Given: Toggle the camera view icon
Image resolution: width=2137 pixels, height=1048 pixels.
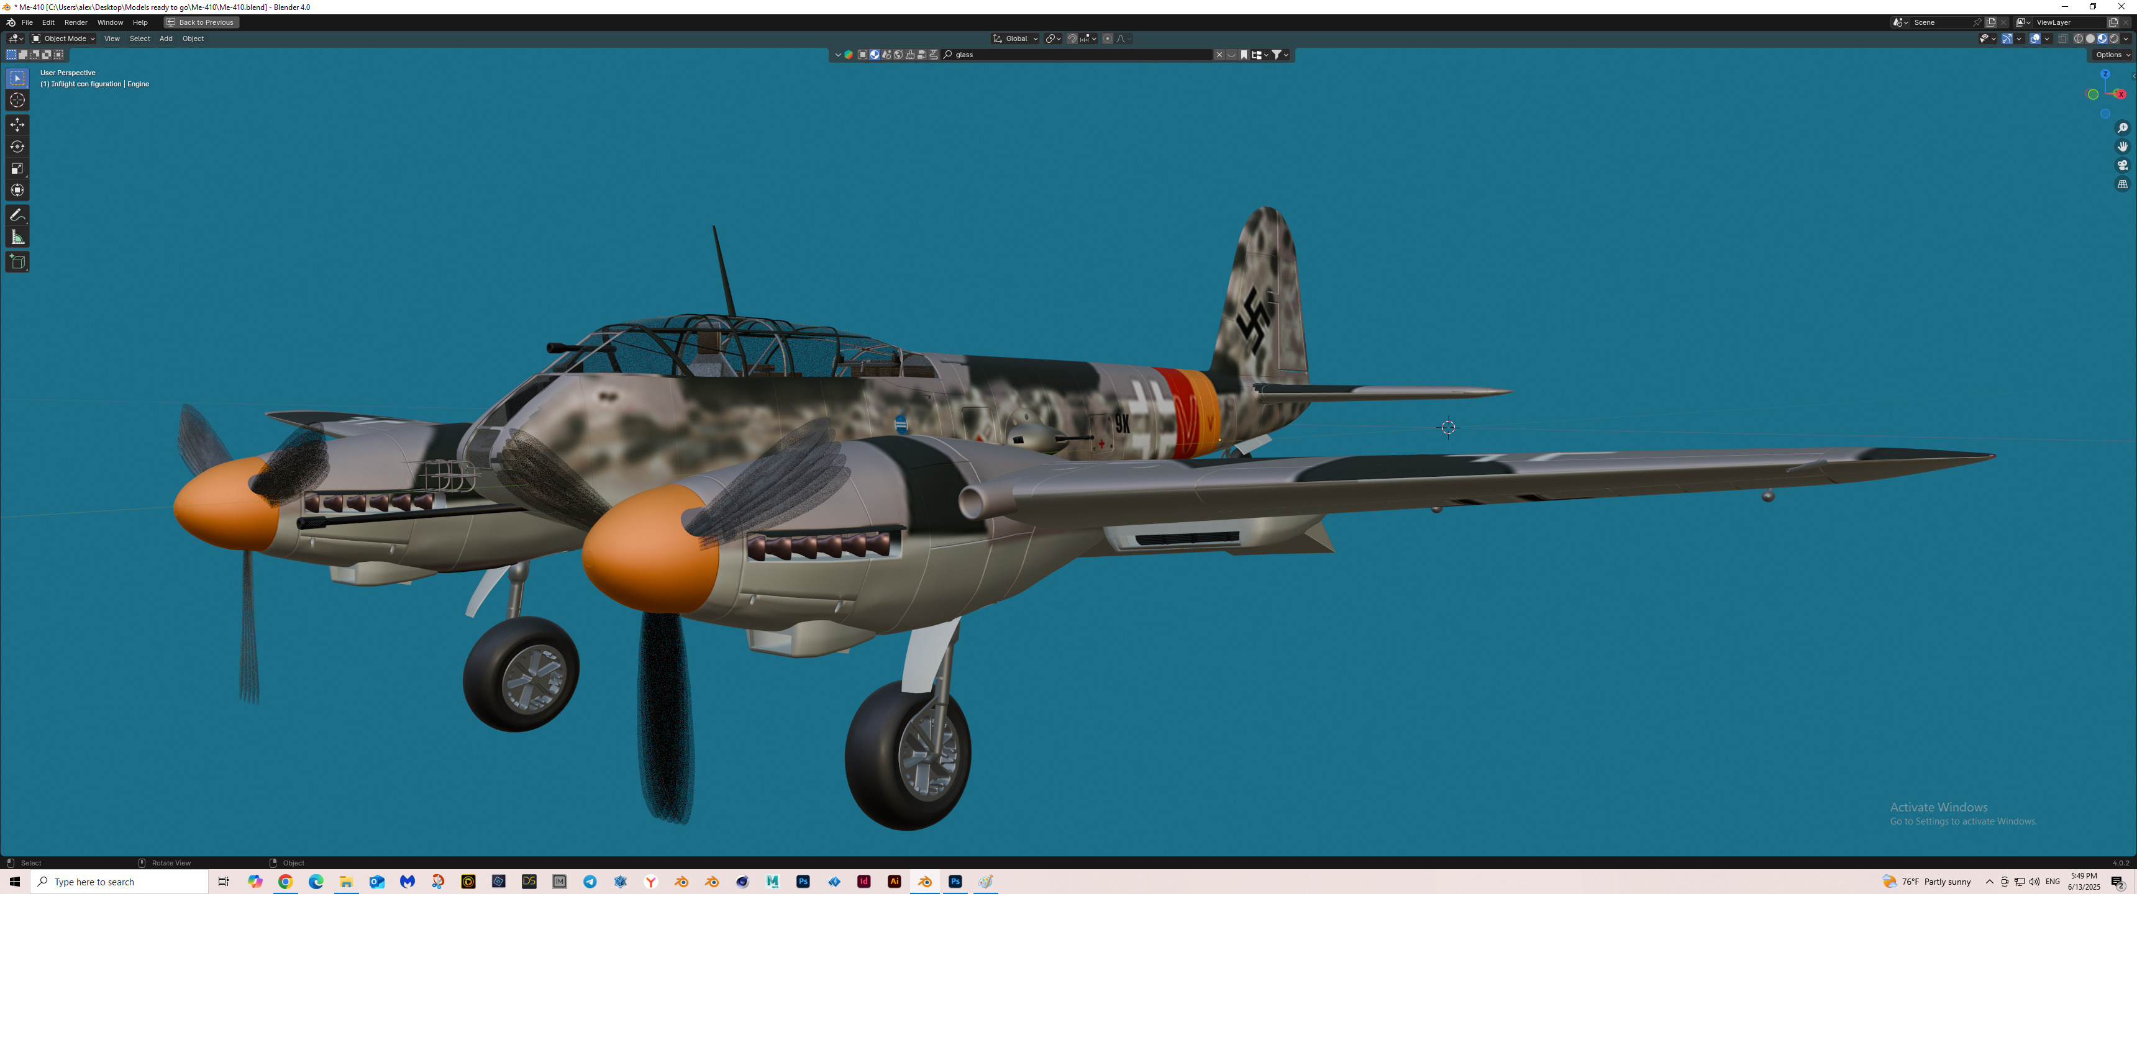Looking at the screenshot, I should [x=2123, y=166].
